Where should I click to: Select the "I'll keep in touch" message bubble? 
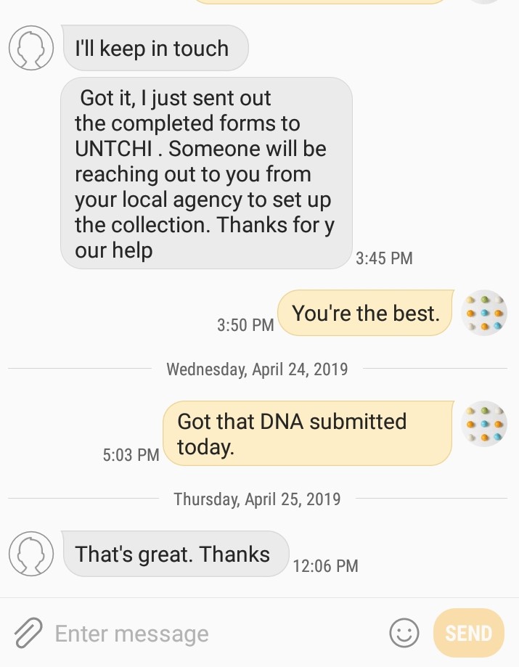pyautogui.click(x=155, y=49)
